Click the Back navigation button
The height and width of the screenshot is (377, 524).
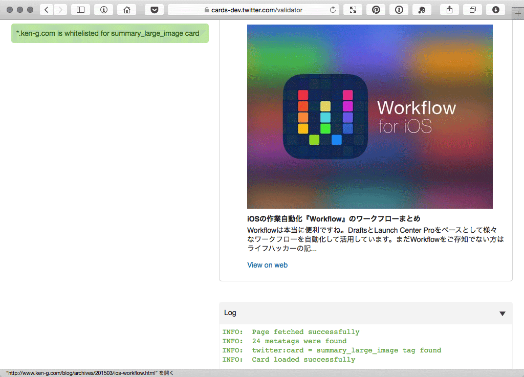click(x=47, y=10)
